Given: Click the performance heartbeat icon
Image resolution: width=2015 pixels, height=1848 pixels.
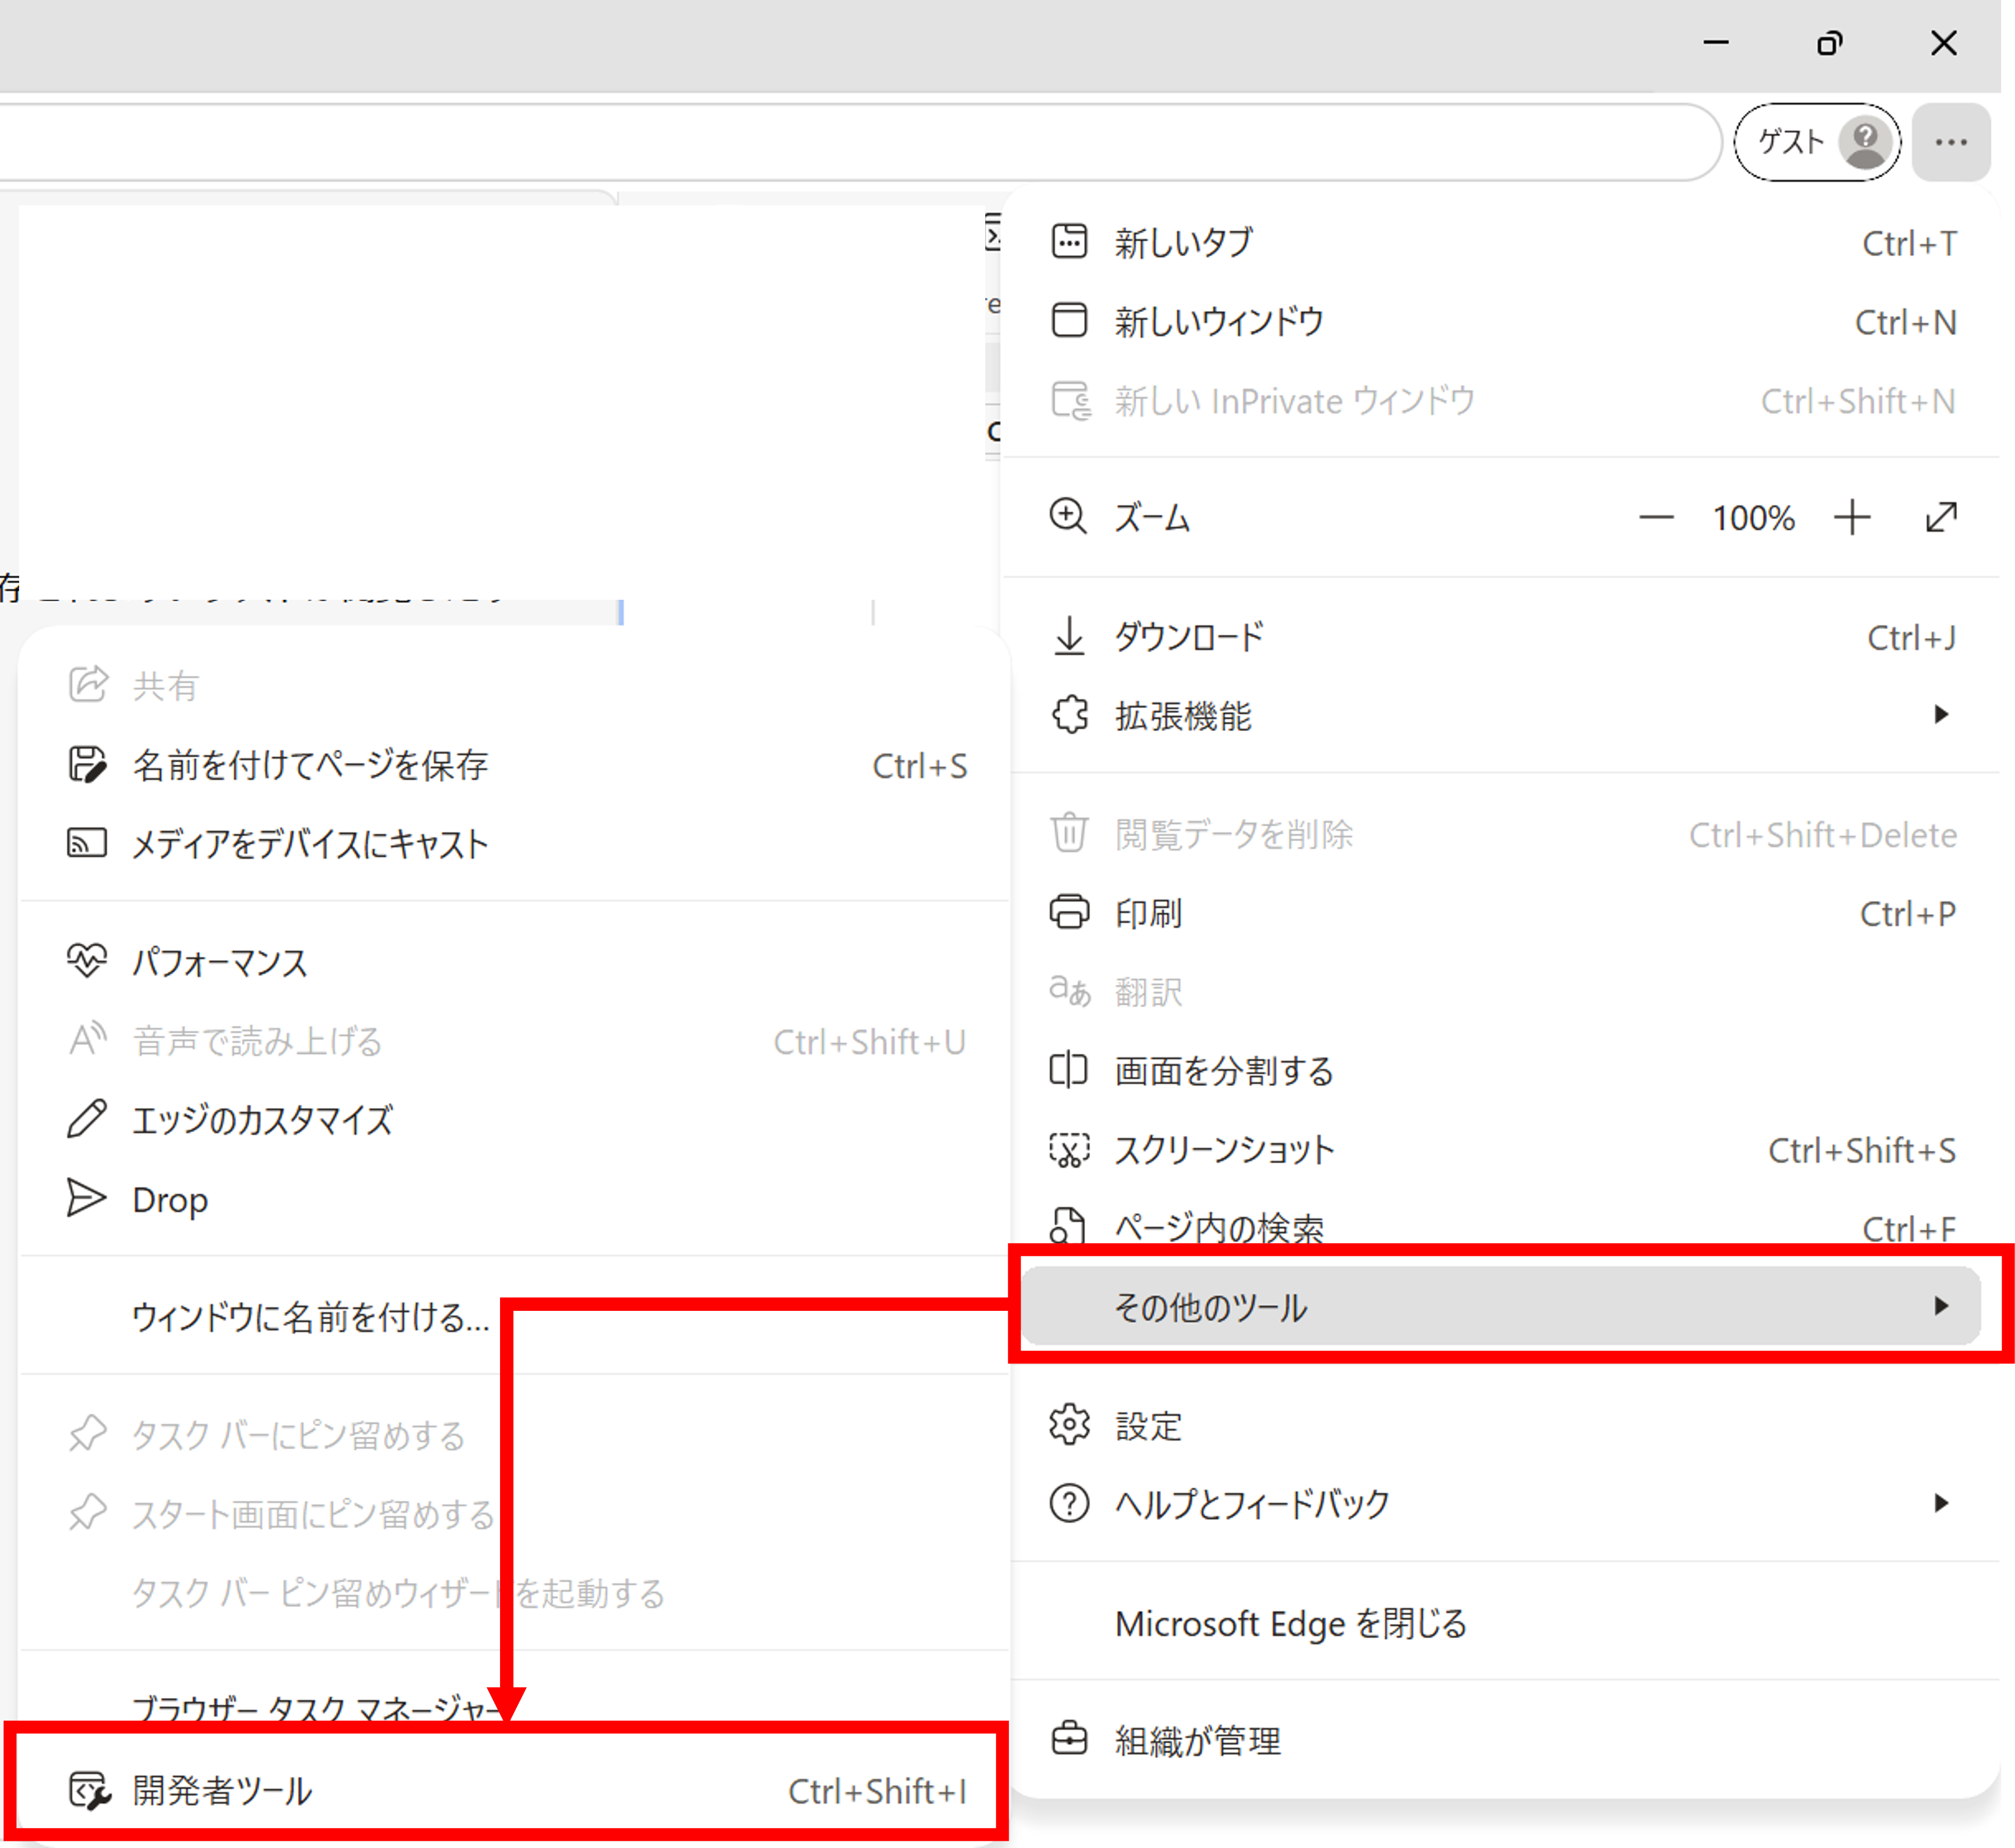Looking at the screenshot, I should (87, 960).
